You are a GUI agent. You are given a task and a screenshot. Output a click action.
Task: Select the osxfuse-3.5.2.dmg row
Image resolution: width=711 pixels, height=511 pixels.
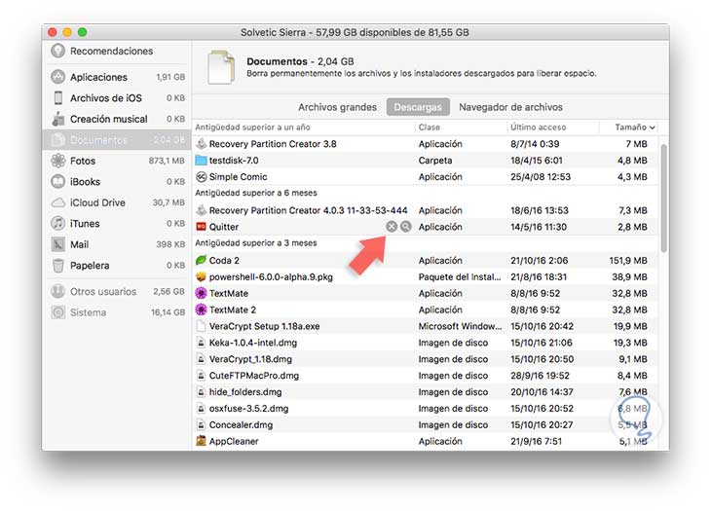point(426,409)
